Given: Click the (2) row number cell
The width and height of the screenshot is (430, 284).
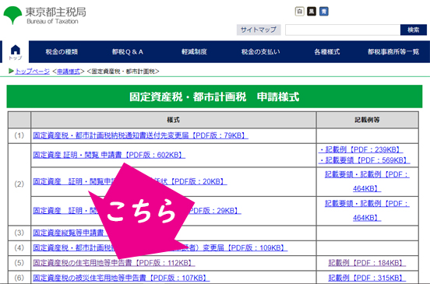Looking at the screenshot, I should pyautogui.click(x=19, y=184).
